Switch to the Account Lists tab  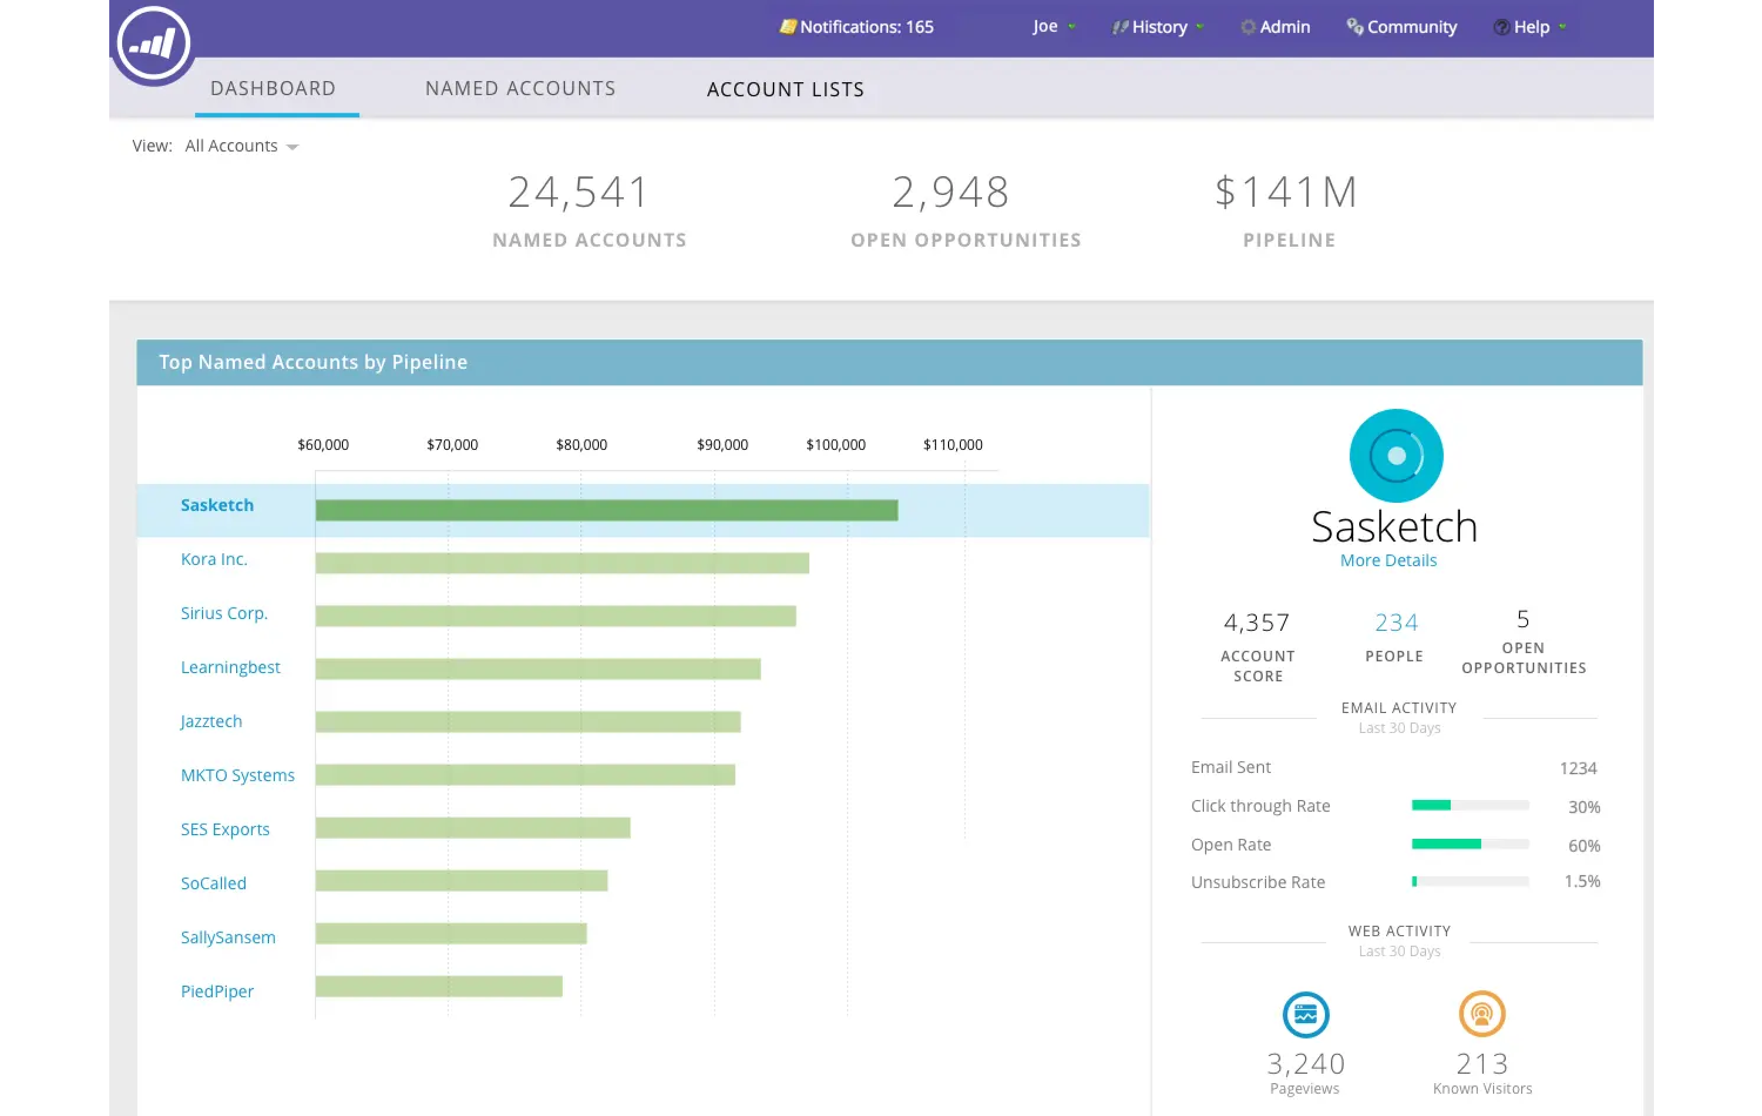tap(785, 89)
